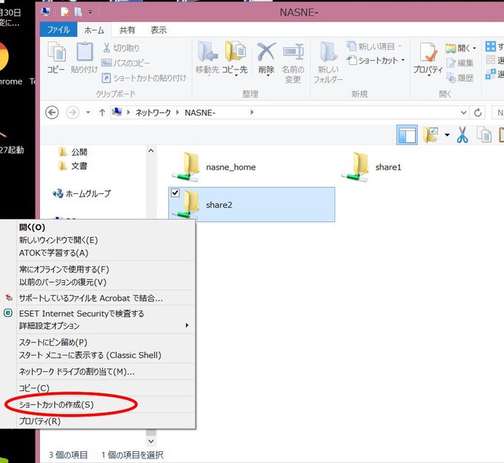Switch to the View (表示) tab
The width and height of the screenshot is (504, 463).
click(x=159, y=30)
